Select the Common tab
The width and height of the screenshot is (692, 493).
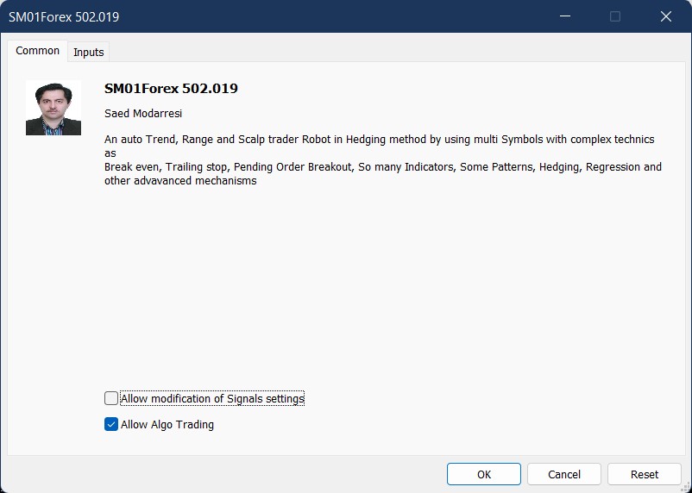(37, 51)
